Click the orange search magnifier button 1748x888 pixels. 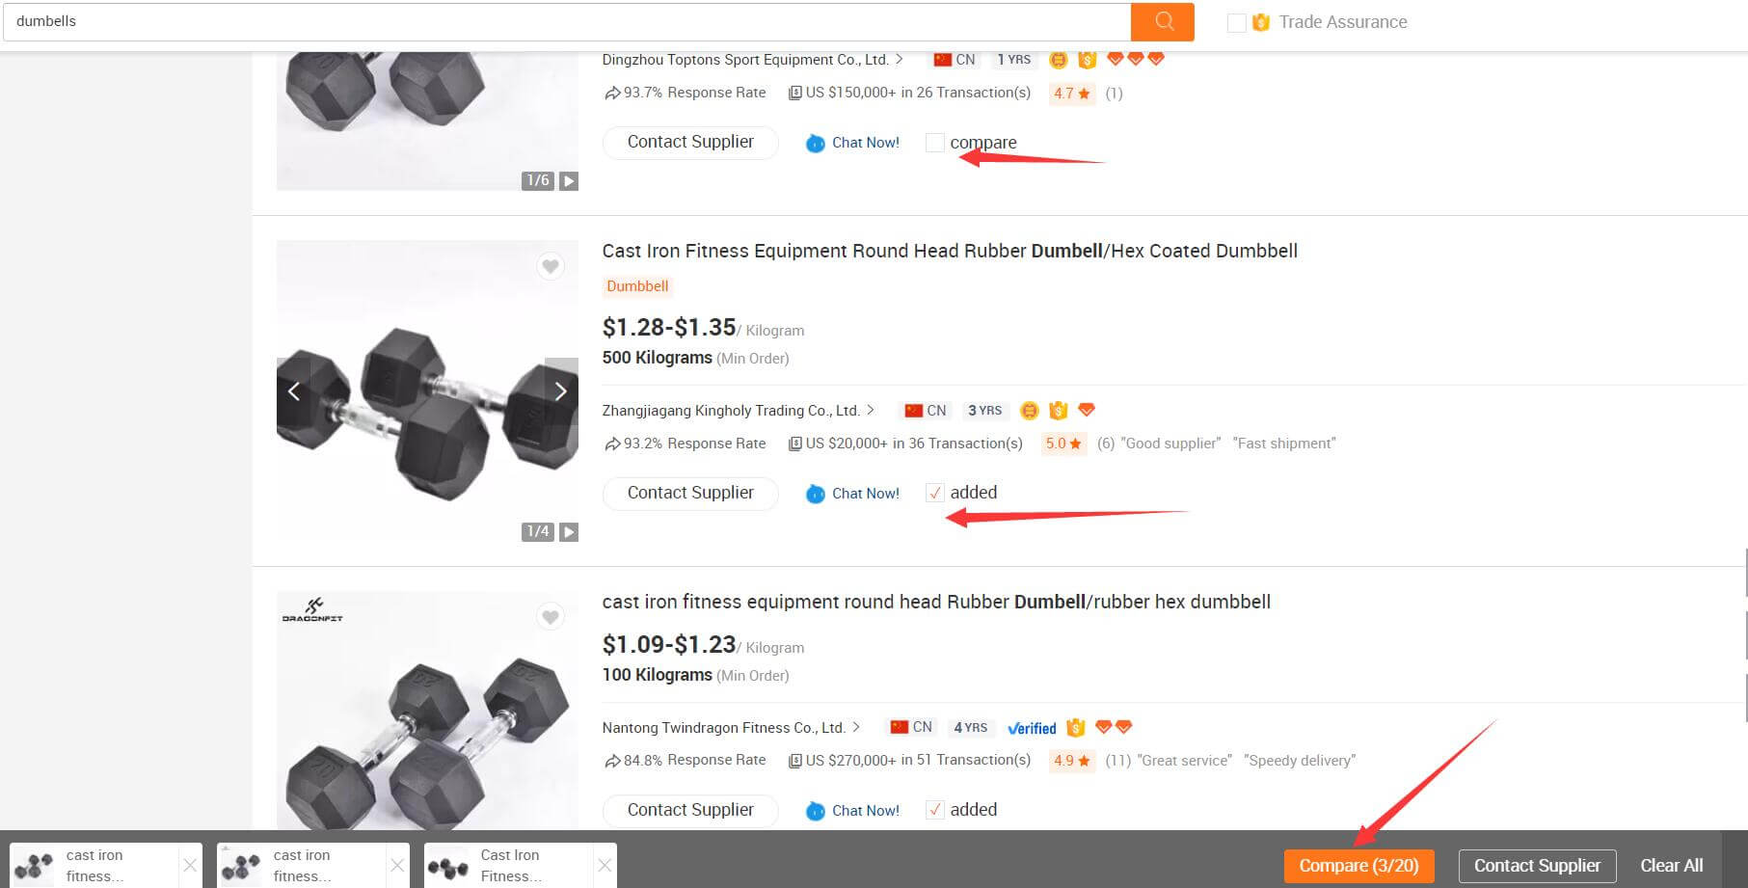1163,21
